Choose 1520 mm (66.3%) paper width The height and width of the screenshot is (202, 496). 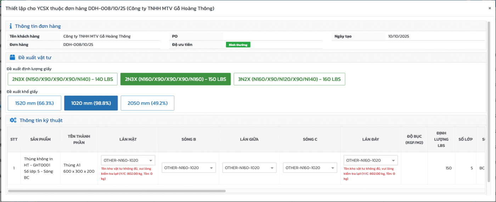pyautogui.click(x=34, y=103)
